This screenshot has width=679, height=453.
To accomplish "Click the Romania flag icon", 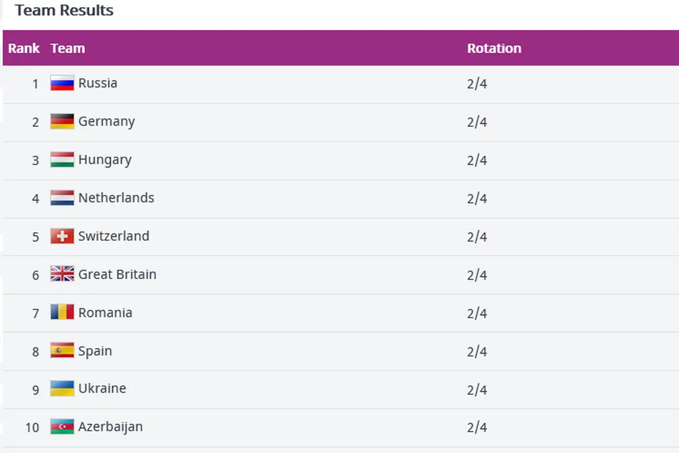I will [x=62, y=313].
